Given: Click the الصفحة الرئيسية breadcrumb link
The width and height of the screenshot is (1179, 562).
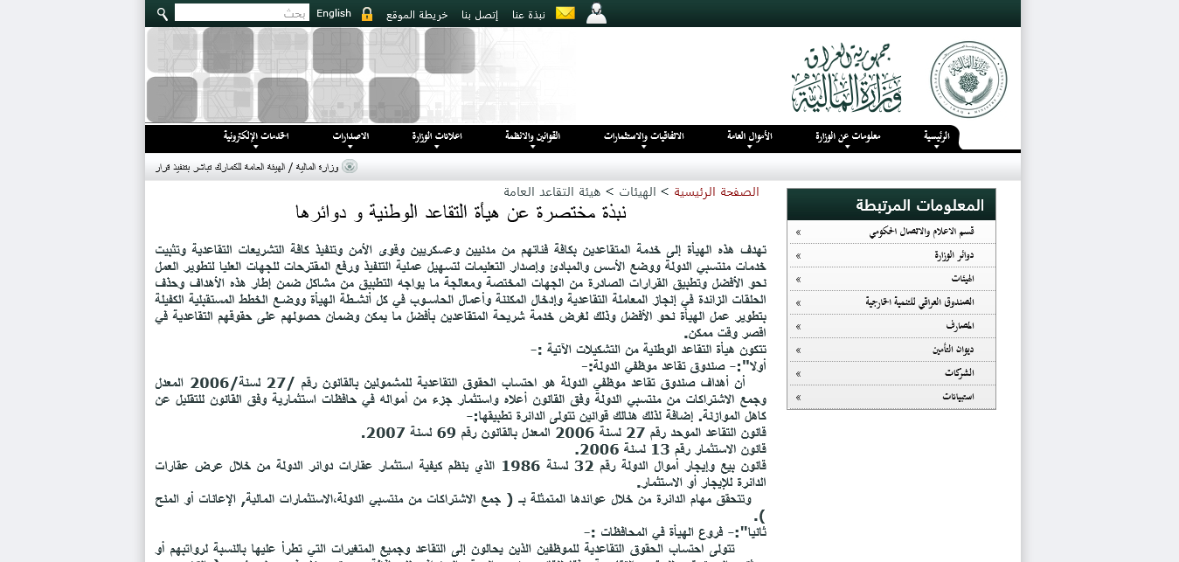Looking at the screenshot, I should pyautogui.click(x=716, y=191).
